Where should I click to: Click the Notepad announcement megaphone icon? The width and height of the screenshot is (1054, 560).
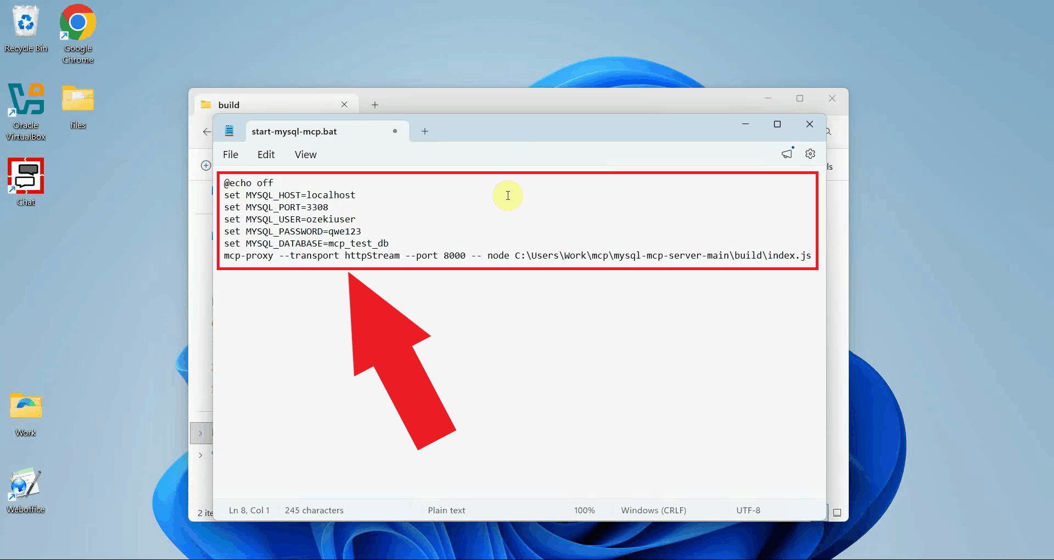(787, 154)
